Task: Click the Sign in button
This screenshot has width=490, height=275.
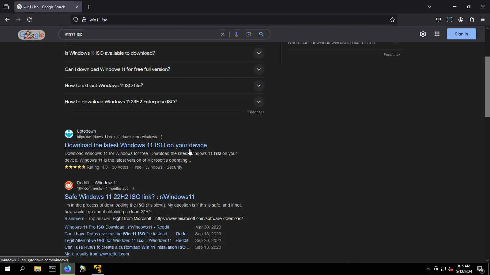Action: 461,34
